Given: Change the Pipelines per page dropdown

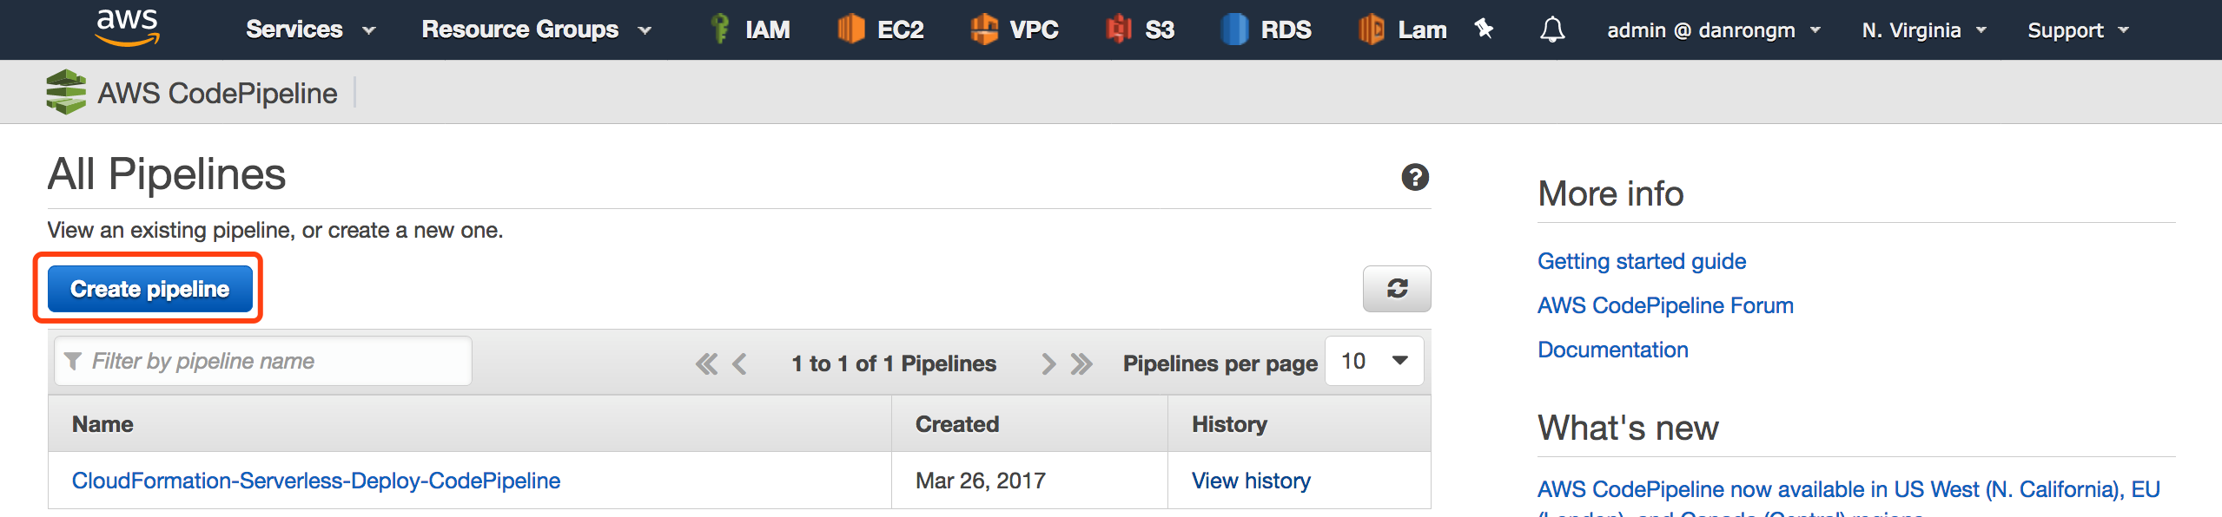Looking at the screenshot, I should point(1374,361).
